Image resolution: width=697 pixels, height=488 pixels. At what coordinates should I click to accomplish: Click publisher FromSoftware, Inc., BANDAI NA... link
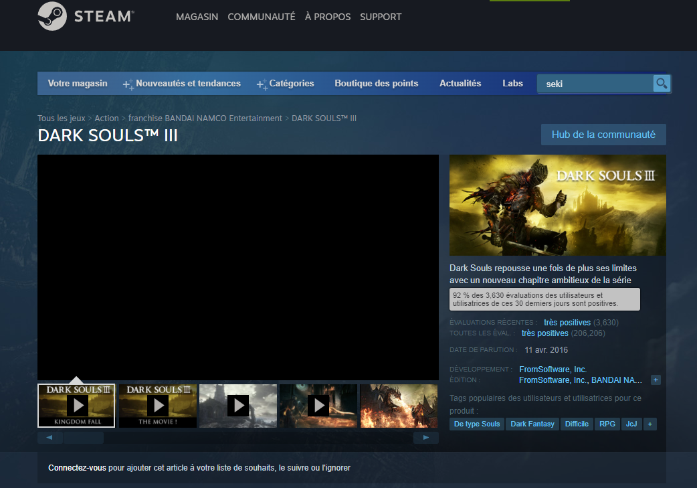point(581,380)
